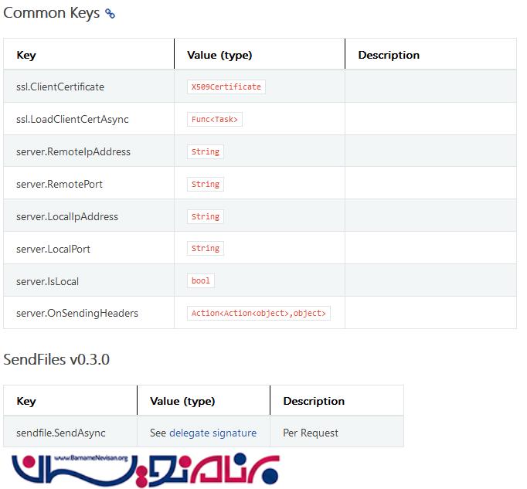The image size is (527, 489).
Task: Select the server.IsLocal key cell
Action: [47, 282]
